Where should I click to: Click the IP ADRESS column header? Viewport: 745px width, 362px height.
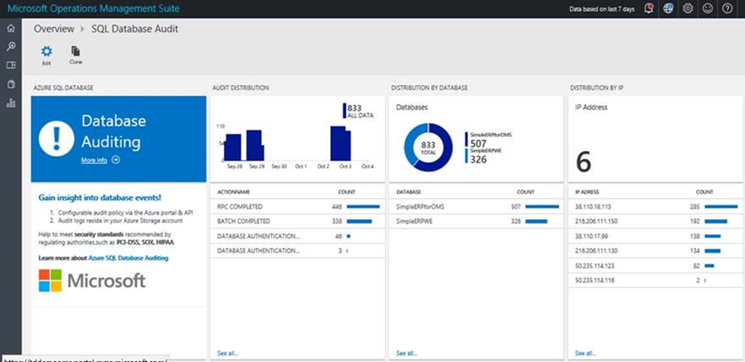tap(587, 192)
